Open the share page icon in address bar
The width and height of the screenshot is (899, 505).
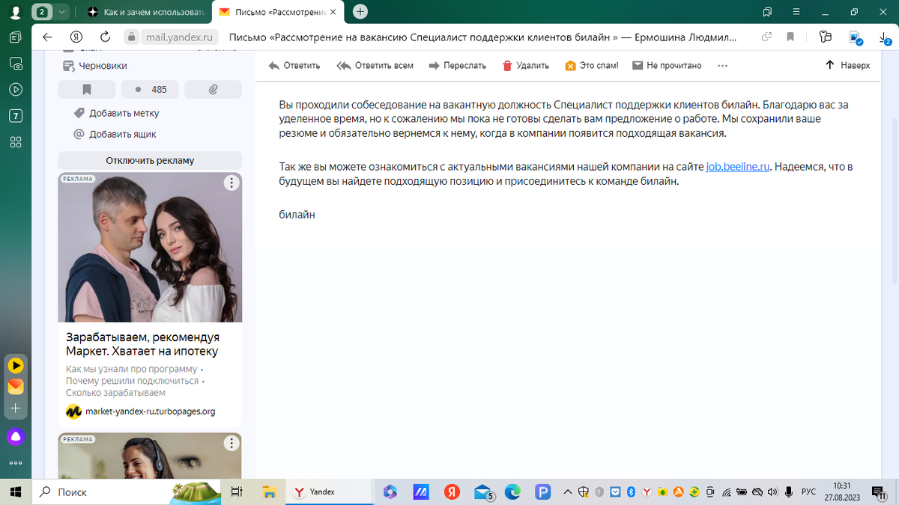(x=766, y=37)
